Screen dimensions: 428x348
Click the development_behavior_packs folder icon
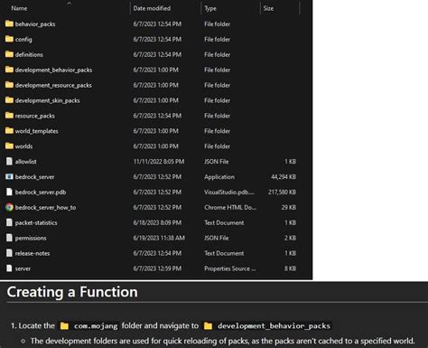(x=9, y=70)
